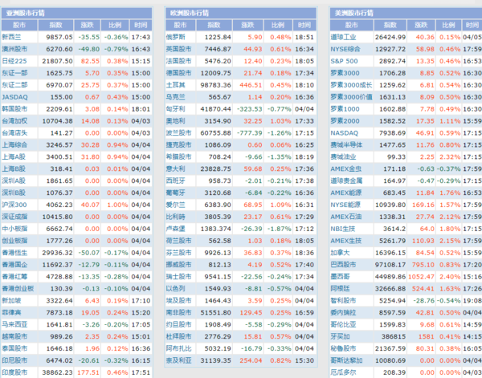Open the 上海B股 link
The height and width of the screenshot is (378, 482).
click(x=14, y=169)
